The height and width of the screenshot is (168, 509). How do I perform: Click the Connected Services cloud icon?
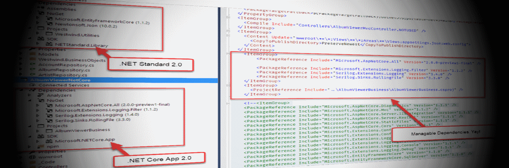(33, 85)
